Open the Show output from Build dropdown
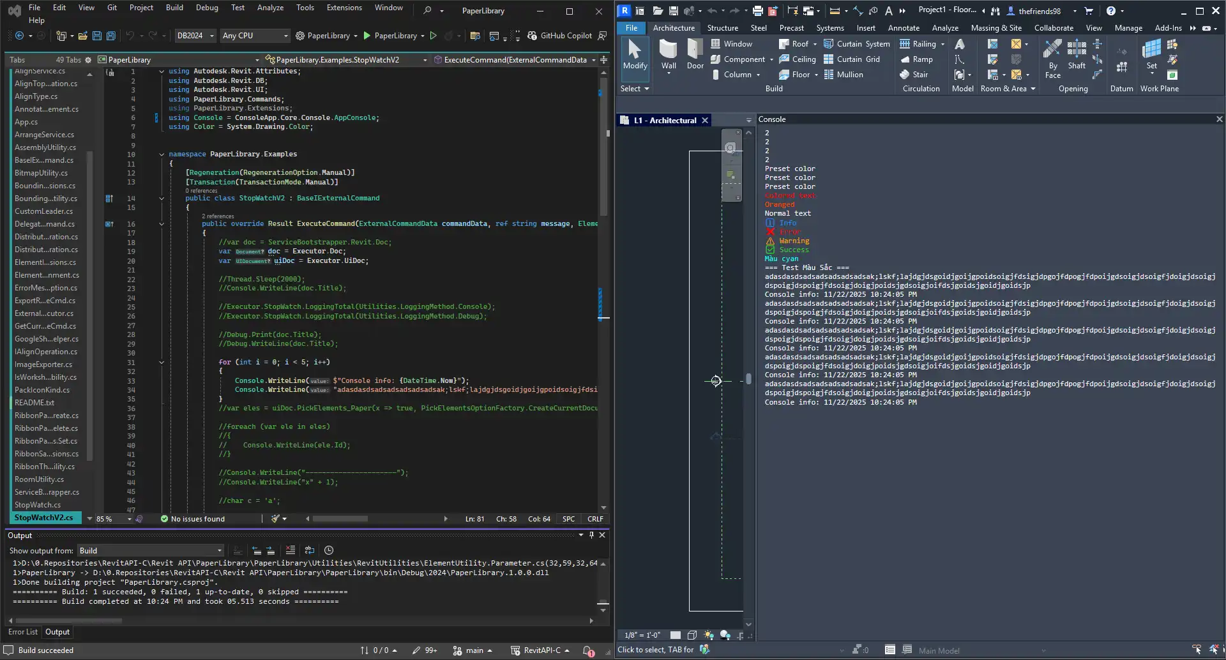Screen dimensions: 1226x660 click(150, 550)
